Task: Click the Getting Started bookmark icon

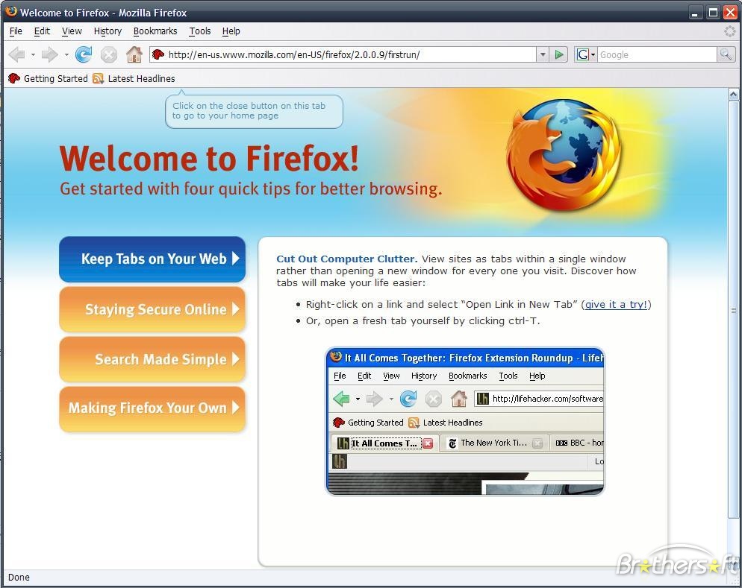Action: (x=14, y=78)
